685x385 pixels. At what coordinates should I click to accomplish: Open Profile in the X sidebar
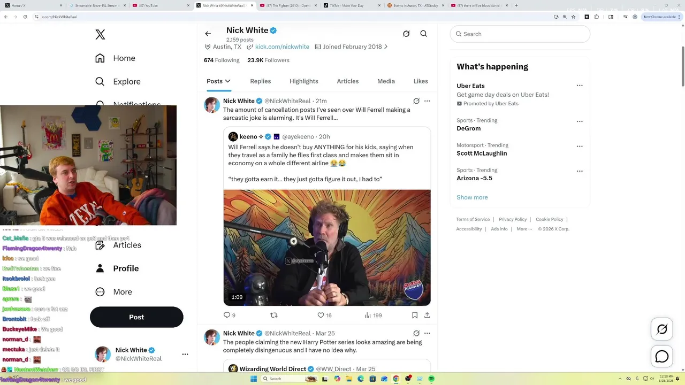[117, 268]
